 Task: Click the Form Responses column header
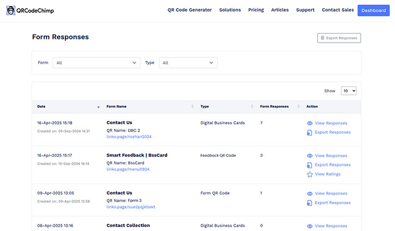pyautogui.click(x=275, y=106)
